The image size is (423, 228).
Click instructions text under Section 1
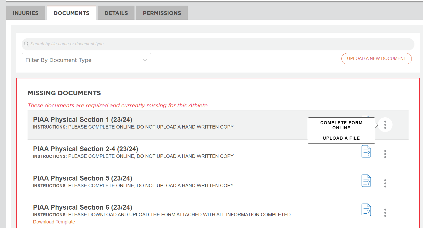tap(133, 127)
